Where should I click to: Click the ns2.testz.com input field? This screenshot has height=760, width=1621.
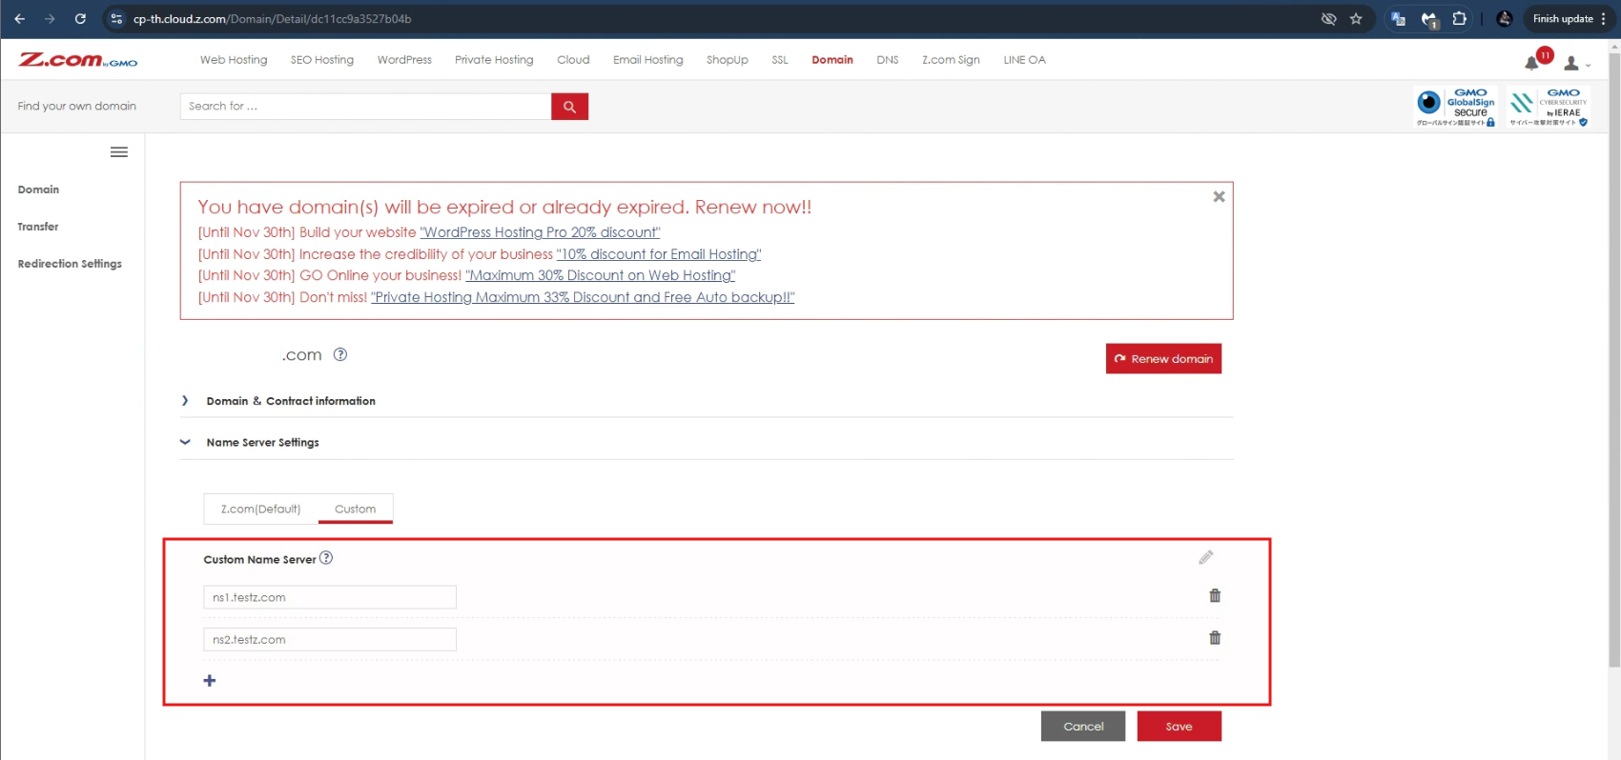click(330, 639)
